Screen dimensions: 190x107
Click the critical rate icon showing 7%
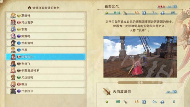click(x=144, y=13)
